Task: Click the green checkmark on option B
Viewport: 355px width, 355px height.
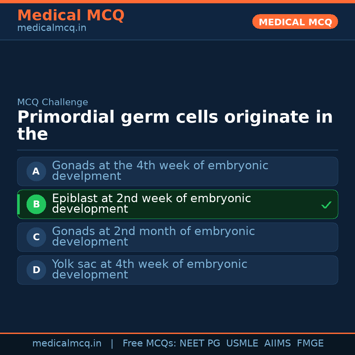Action: click(x=326, y=205)
